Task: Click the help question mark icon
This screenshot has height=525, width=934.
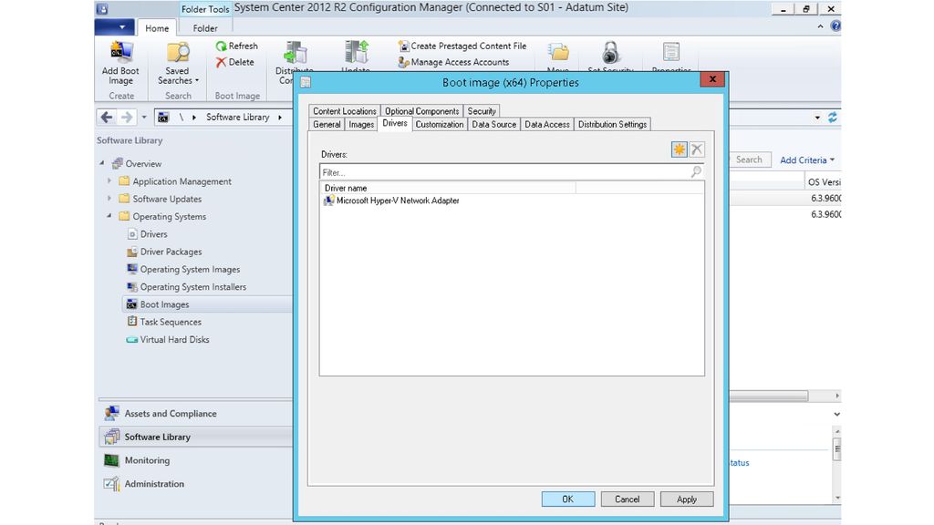Action: pos(835,26)
